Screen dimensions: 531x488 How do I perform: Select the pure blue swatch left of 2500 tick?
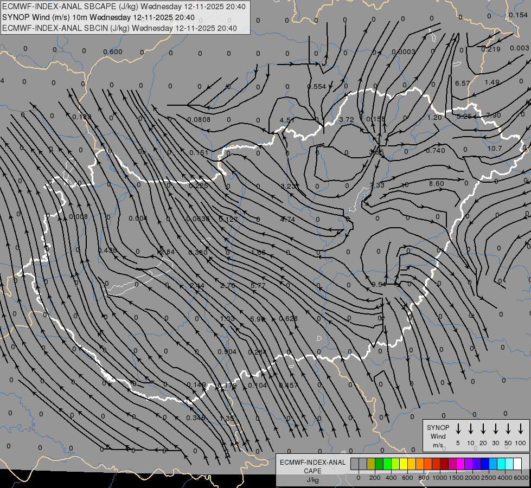click(x=485, y=464)
